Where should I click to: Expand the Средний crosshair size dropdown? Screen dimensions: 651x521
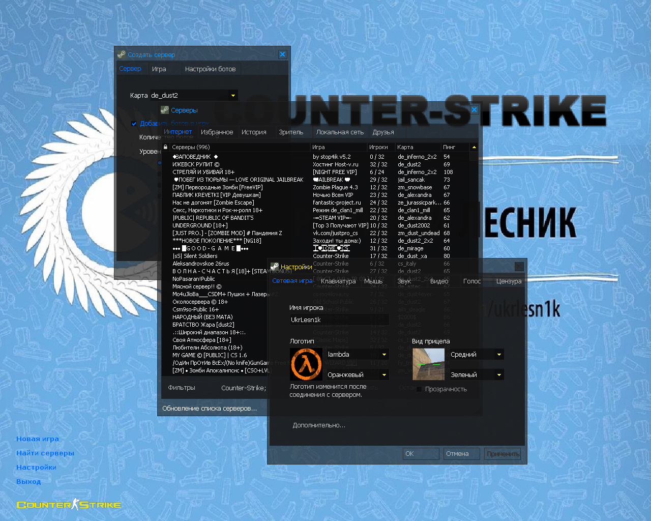click(x=499, y=355)
